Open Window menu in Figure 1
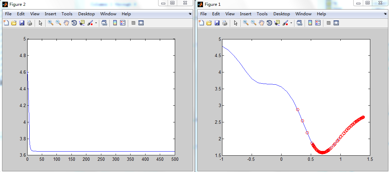Image resolution: width=389 pixels, height=172 pixels. click(303, 14)
